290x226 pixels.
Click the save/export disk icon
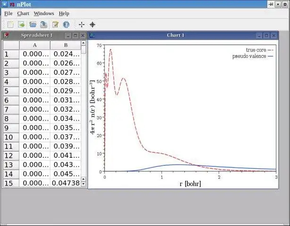click(44, 24)
